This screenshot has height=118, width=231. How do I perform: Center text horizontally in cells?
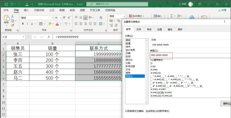pos(81,24)
